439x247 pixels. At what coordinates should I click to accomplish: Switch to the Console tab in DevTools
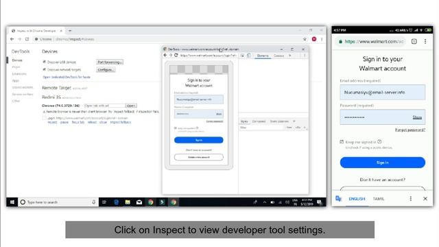[279, 56]
